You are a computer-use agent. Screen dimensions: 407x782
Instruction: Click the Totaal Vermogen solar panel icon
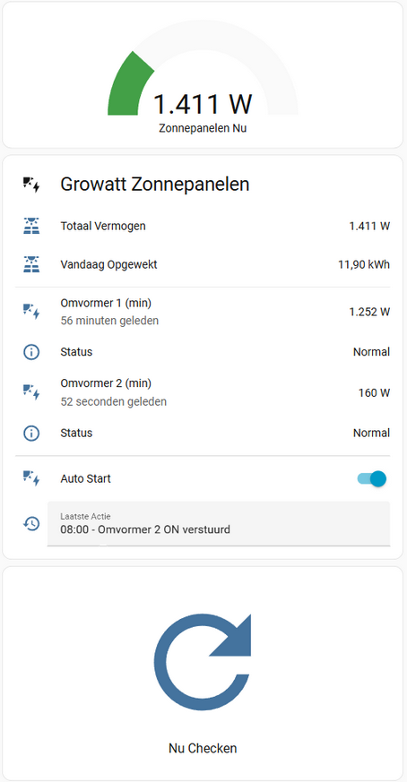[x=31, y=226]
